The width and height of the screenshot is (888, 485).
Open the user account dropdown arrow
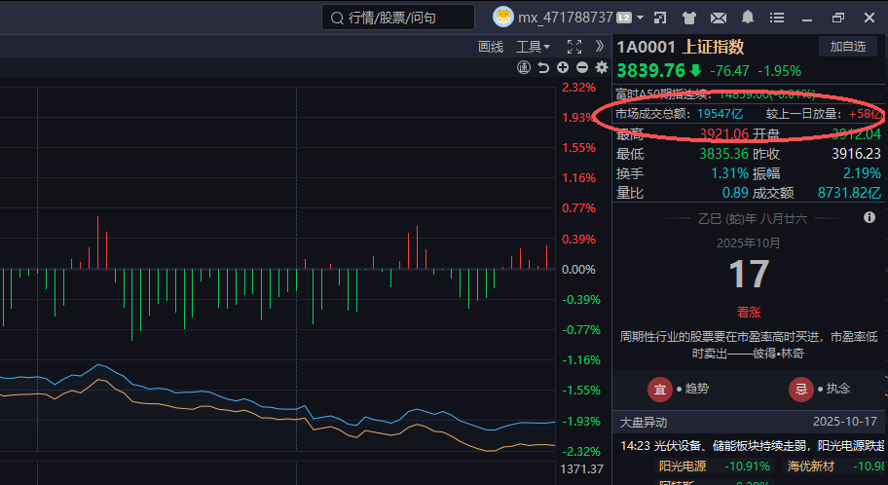coord(640,18)
